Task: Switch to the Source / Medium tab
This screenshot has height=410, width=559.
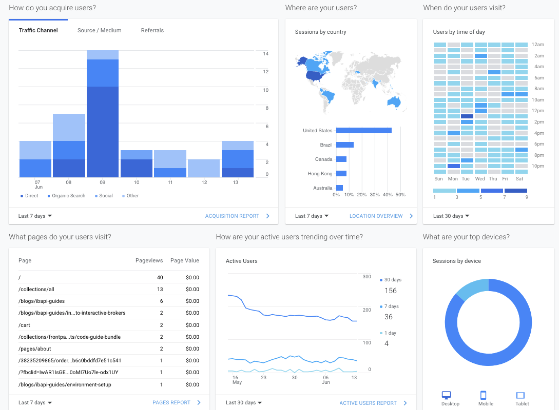Action: coord(99,30)
